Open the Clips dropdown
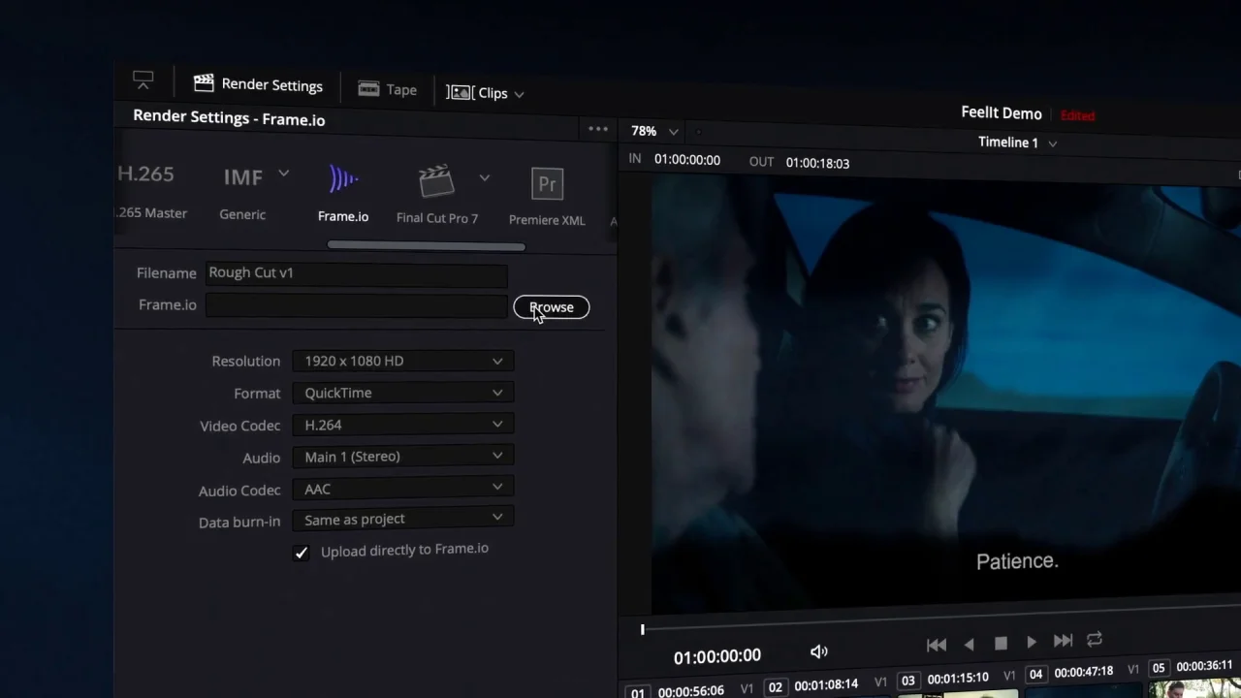 point(485,93)
